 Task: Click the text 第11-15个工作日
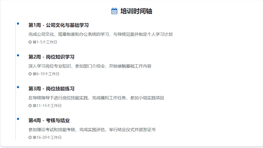tap(47, 106)
